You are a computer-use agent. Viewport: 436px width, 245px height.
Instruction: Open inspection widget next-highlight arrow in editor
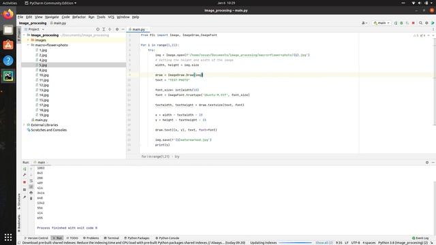(x=433, y=35)
